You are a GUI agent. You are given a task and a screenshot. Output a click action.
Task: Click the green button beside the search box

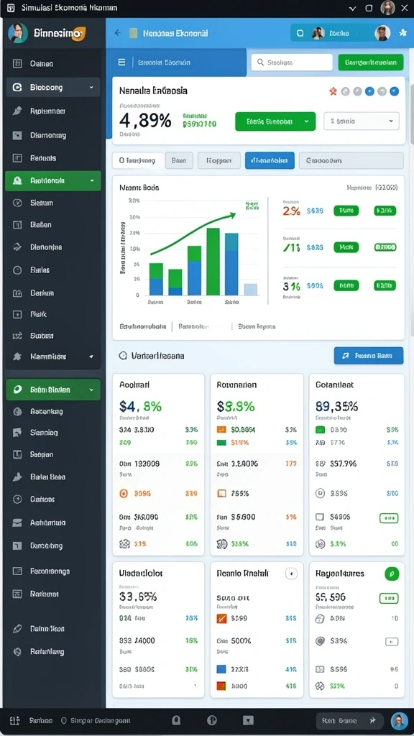tap(370, 62)
